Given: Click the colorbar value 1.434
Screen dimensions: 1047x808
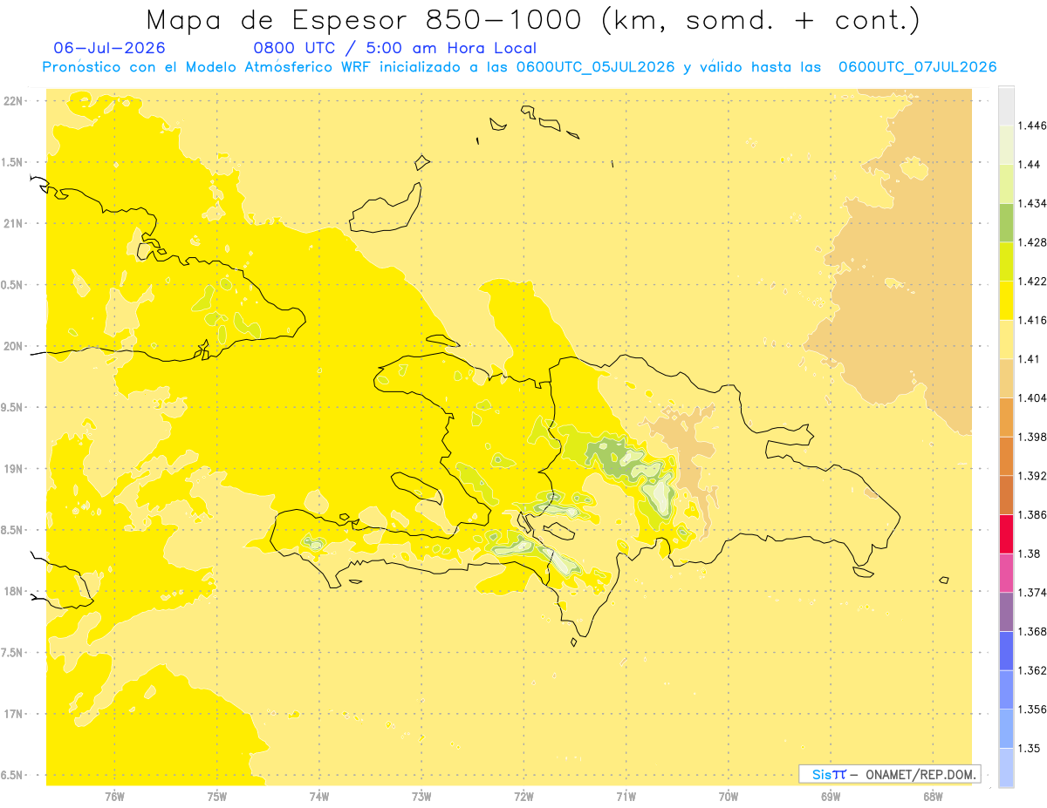Looking at the screenshot, I should click(x=1031, y=203).
